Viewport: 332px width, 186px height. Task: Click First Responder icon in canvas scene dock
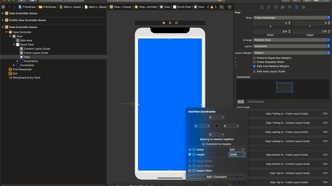tap(170, 23)
